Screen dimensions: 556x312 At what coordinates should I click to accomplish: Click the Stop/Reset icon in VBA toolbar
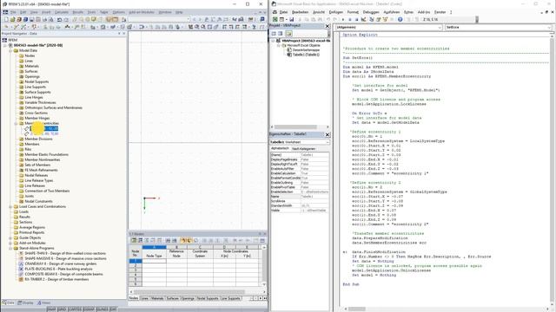click(x=356, y=19)
